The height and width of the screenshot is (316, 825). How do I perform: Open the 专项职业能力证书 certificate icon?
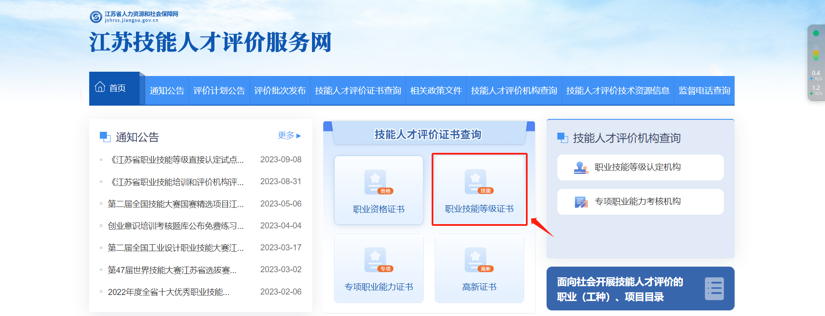[375, 260]
